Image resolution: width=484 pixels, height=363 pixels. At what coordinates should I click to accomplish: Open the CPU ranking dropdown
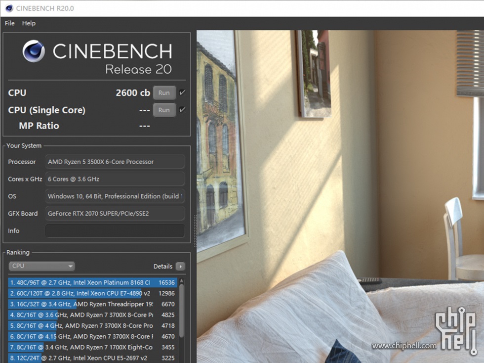(41, 266)
